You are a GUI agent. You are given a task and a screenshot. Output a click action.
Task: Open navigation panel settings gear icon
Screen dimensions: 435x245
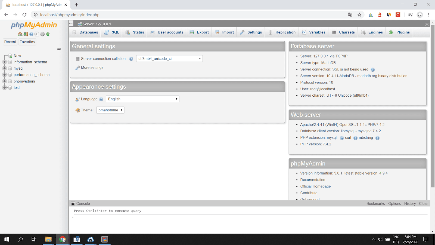click(x=42, y=34)
